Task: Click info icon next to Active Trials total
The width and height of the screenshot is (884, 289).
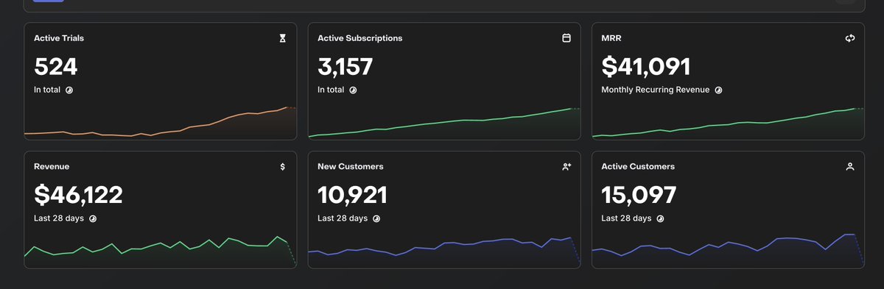Action: pyautogui.click(x=69, y=90)
